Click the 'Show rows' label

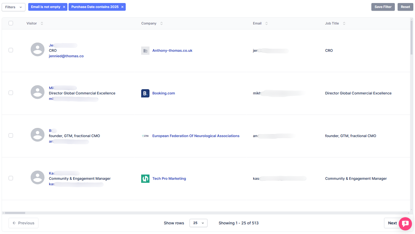pos(174,223)
